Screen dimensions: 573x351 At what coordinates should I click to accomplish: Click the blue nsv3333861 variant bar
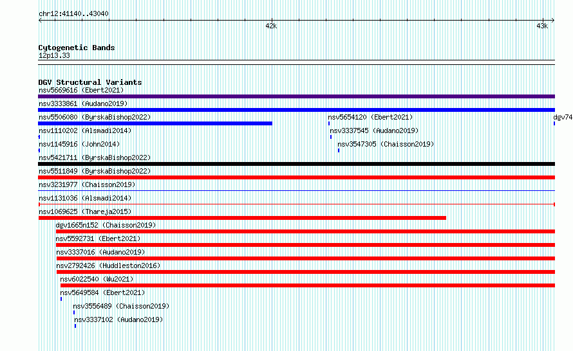(x=296, y=110)
